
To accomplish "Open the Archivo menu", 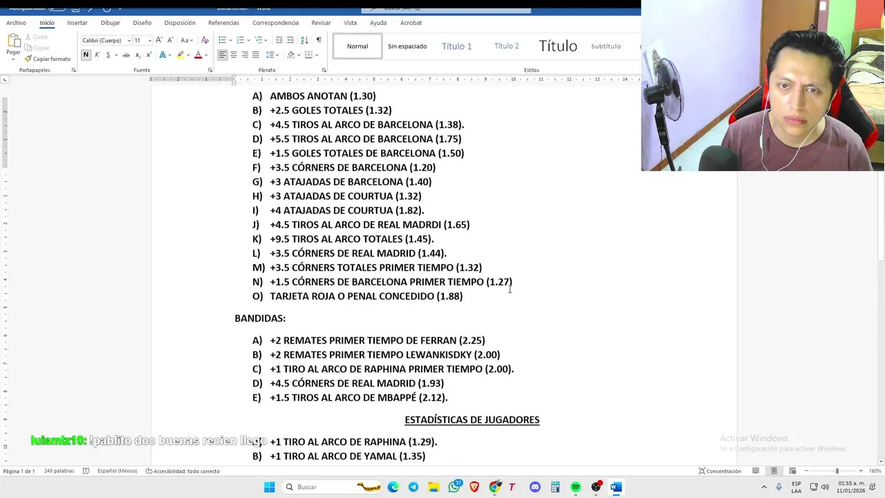I will pyautogui.click(x=16, y=23).
